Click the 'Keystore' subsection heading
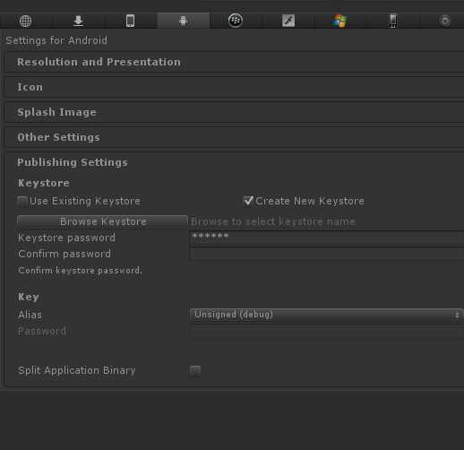This screenshot has height=450, width=464. click(x=44, y=183)
